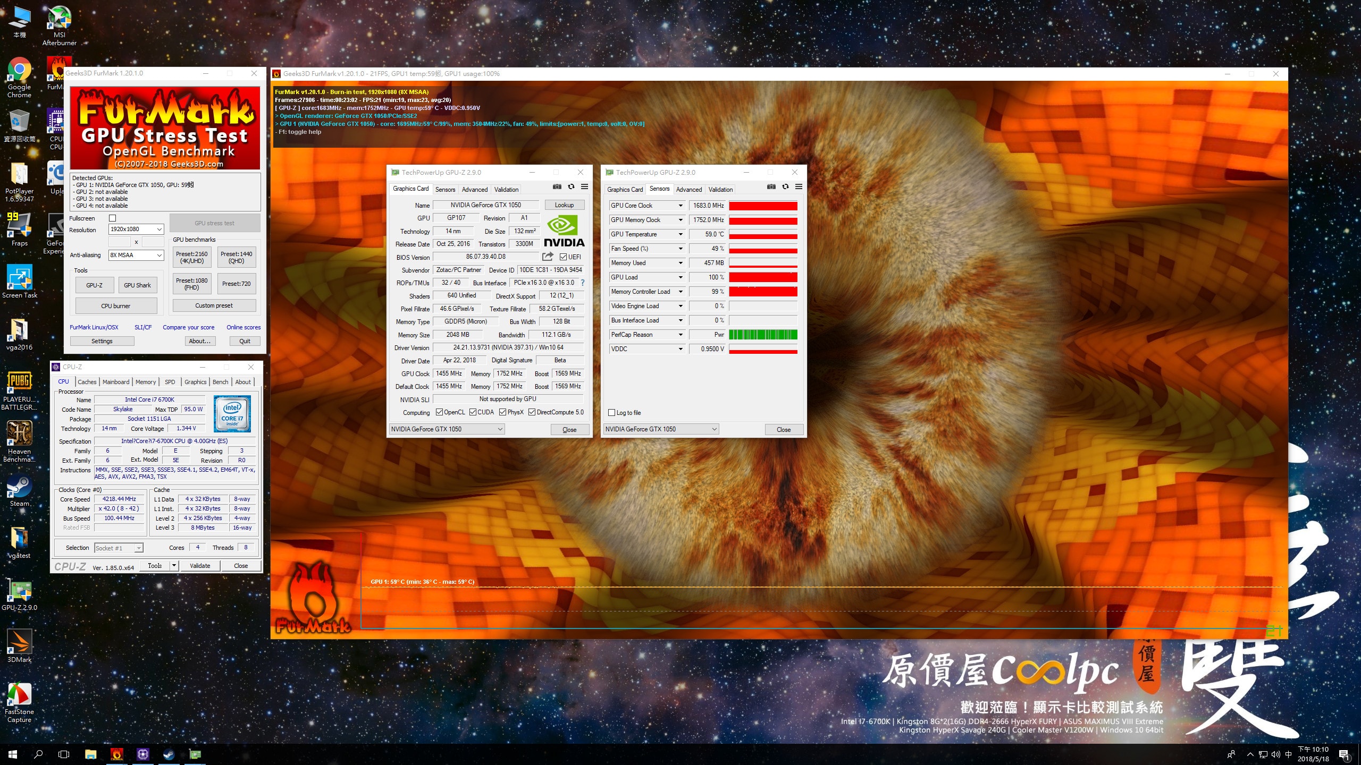Screen dimensions: 1361x765
Task: Expand the GPU Temperature sensor dropdown
Action: (680, 234)
